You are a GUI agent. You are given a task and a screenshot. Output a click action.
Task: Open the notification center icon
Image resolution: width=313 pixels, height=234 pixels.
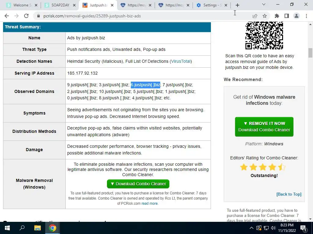[304, 228]
